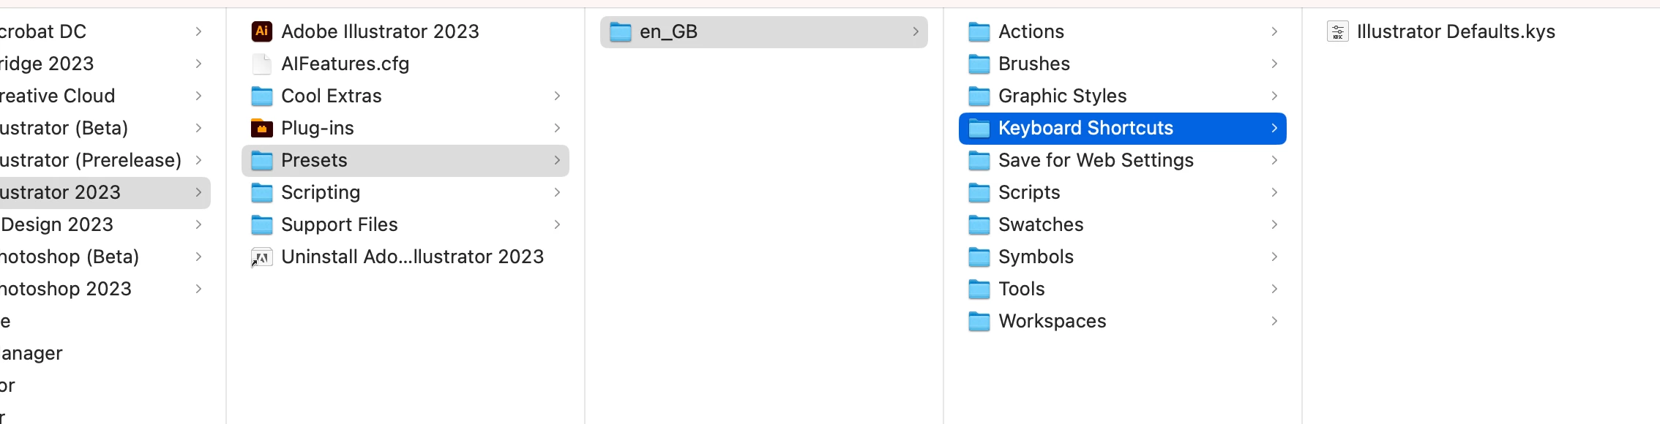The height and width of the screenshot is (424, 1660).
Task: Select the Save for Web Settings folder
Action: click(x=1123, y=160)
